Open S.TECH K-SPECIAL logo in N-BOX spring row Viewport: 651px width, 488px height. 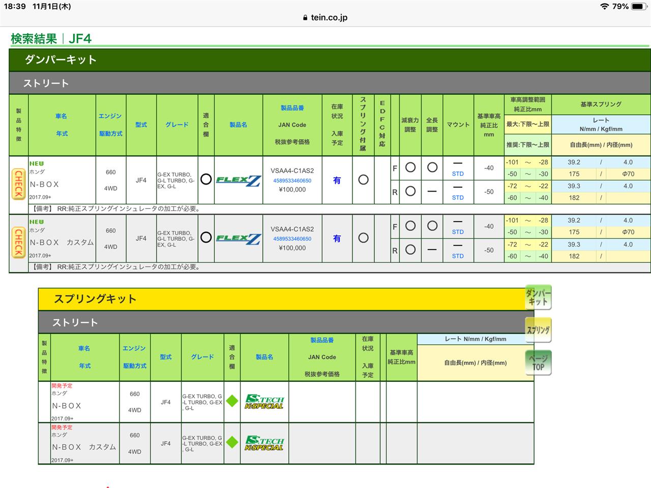[x=264, y=402]
